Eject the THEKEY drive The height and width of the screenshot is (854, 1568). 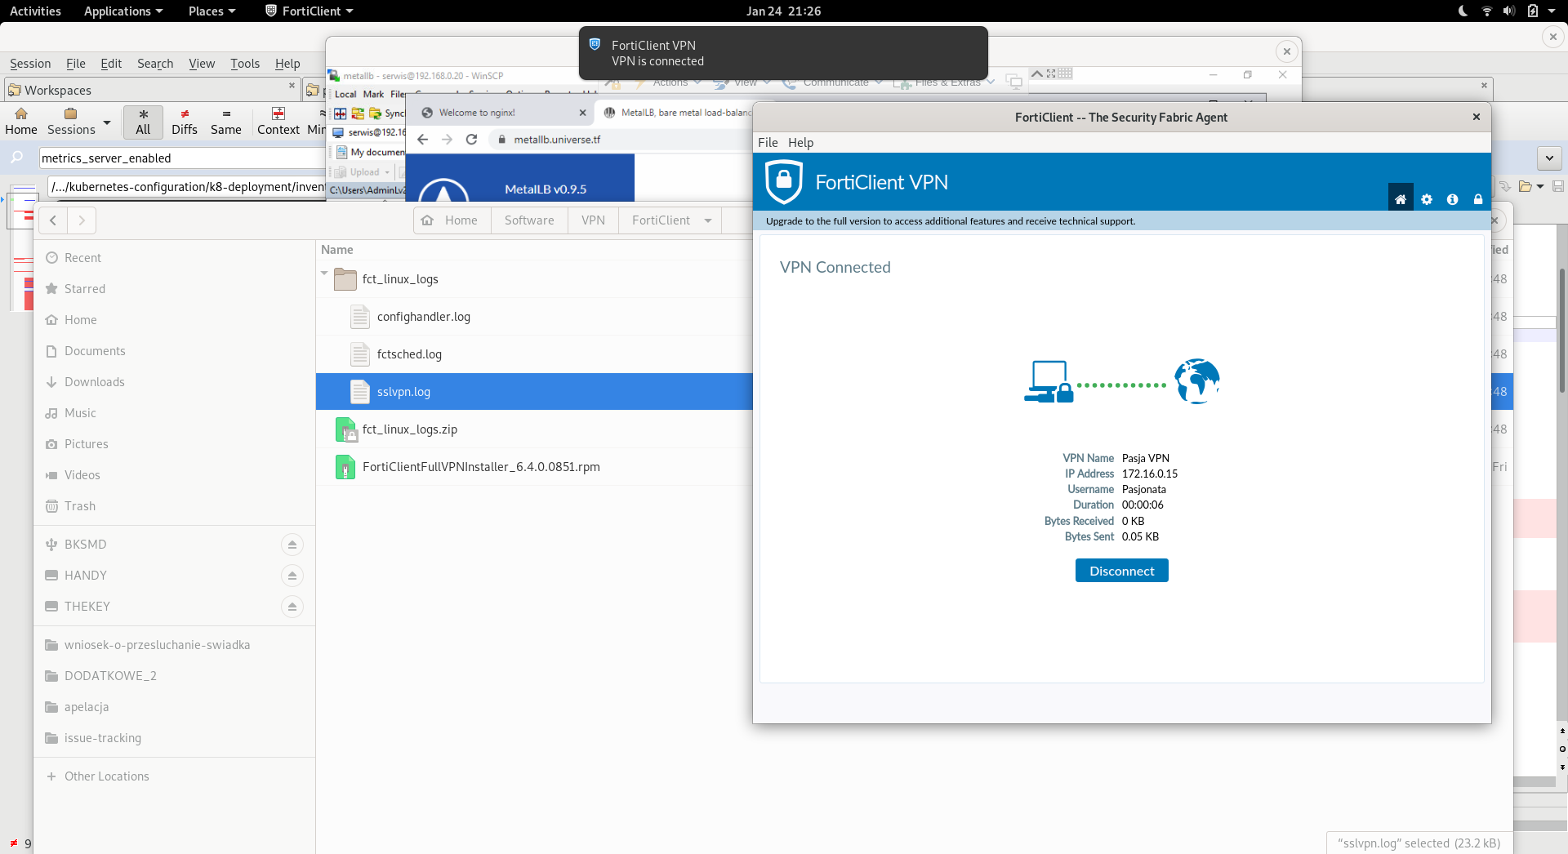coord(292,607)
